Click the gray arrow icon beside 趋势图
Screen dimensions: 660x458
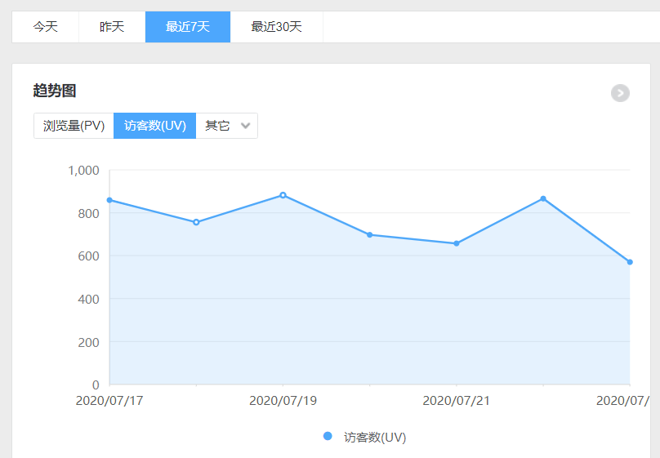coord(620,93)
